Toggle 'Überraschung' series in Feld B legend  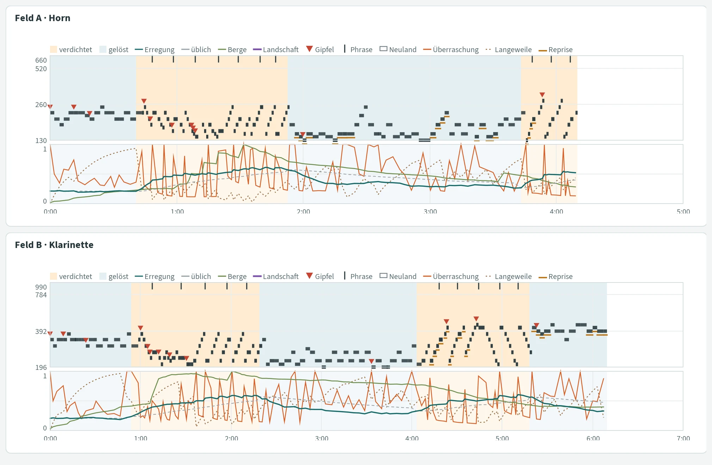tap(451, 277)
